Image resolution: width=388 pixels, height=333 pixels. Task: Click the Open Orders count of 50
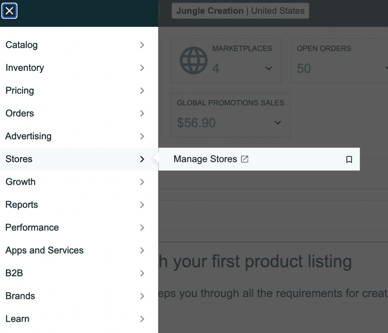(x=304, y=69)
